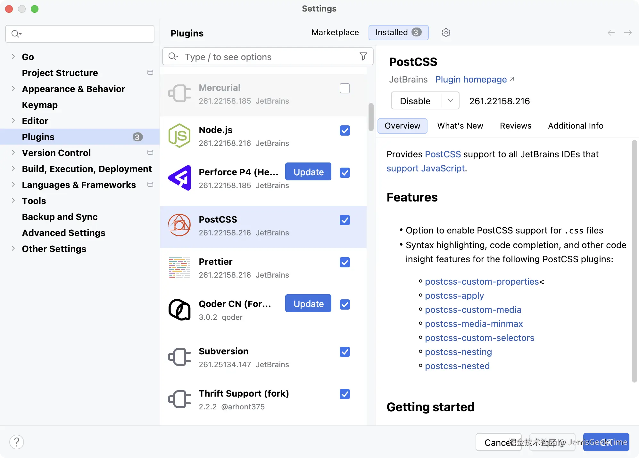Navigate back with the left arrow

pyautogui.click(x=611, y=33)
